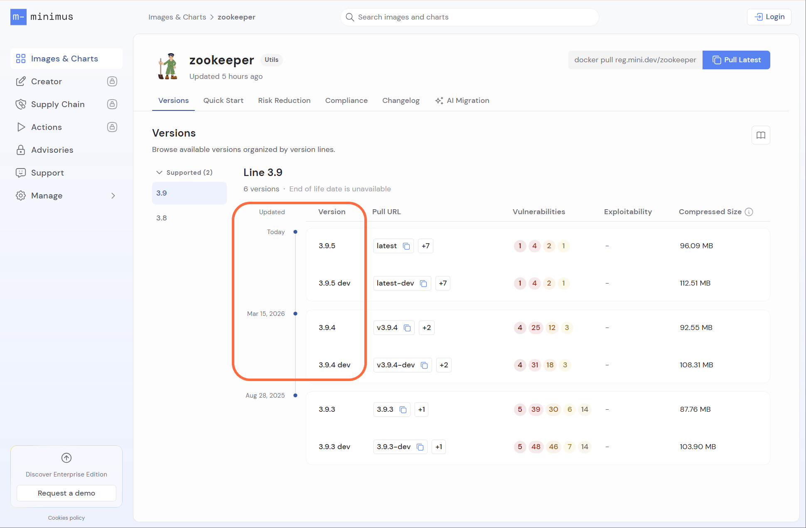Click the Utils category tag
This screenshot has height=528, width=806.
pyautogui.click(x=272, y=60)
